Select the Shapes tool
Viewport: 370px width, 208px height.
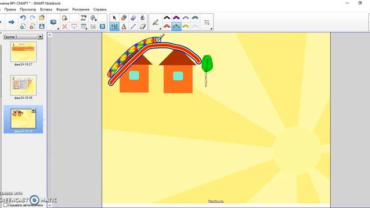124,18
